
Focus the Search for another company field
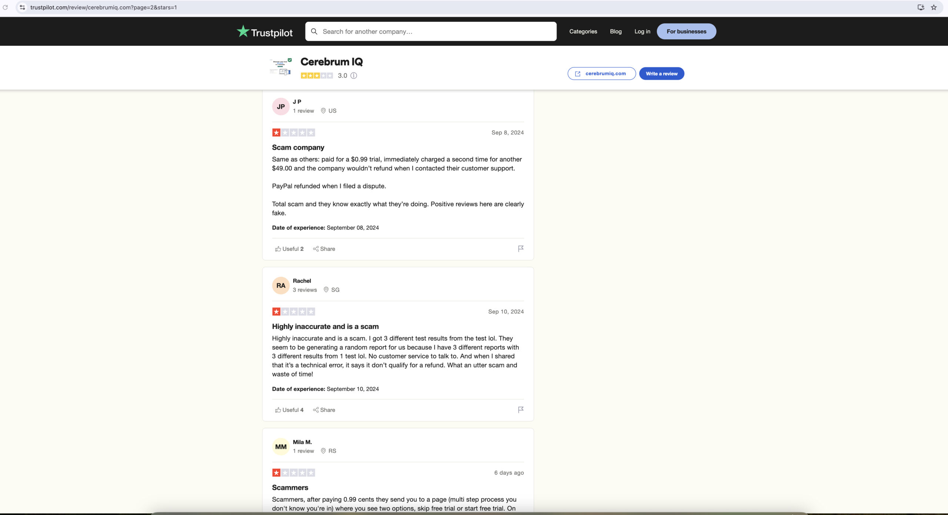coord(431,31)
